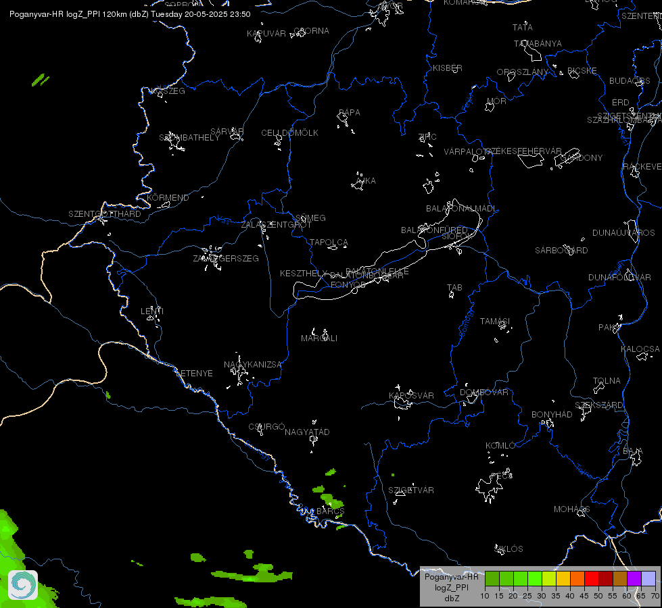
Task: Click the PÁPA city label
Action: [350, 112]
